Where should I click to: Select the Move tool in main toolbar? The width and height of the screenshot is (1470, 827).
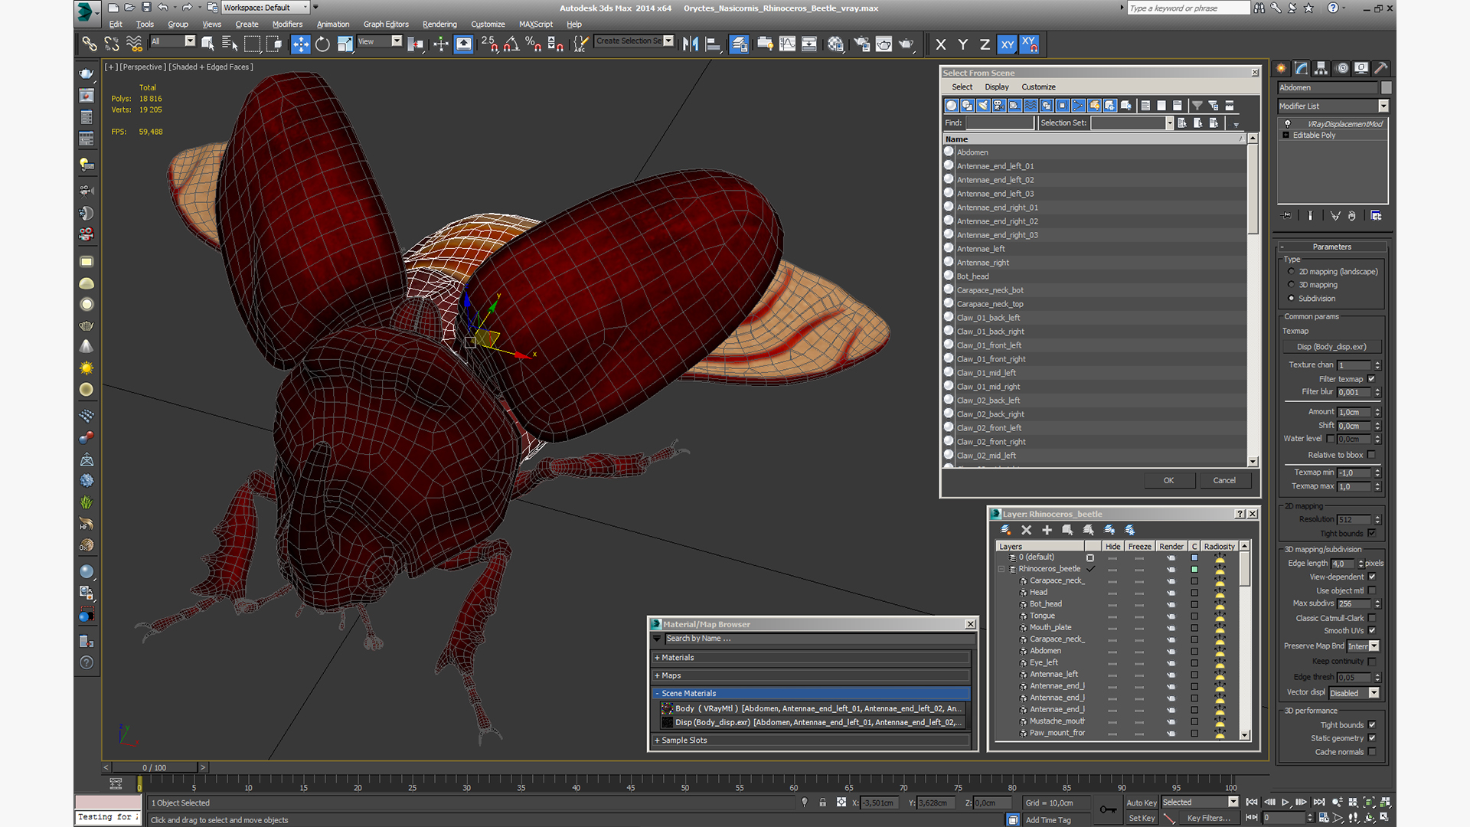click(300, 44)
